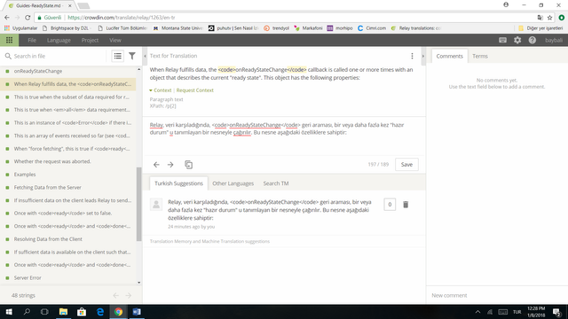The height and width of the screenshot is (319, 568).
Task: Go to previous page of strings
Action: pos(116,295)
